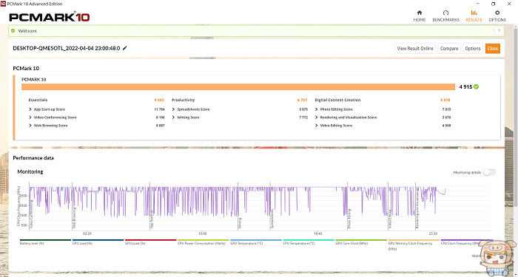Click the help question mark in banner
The width and height of the screenshot is (518, 277).
pyautogui.click(x=499, y=31)
